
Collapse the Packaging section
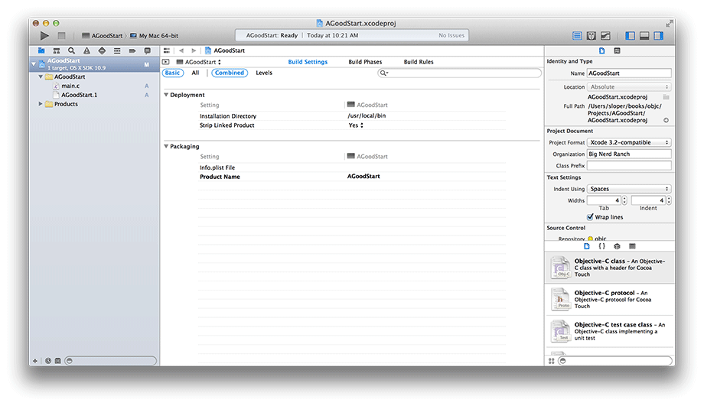pos(166,146)
